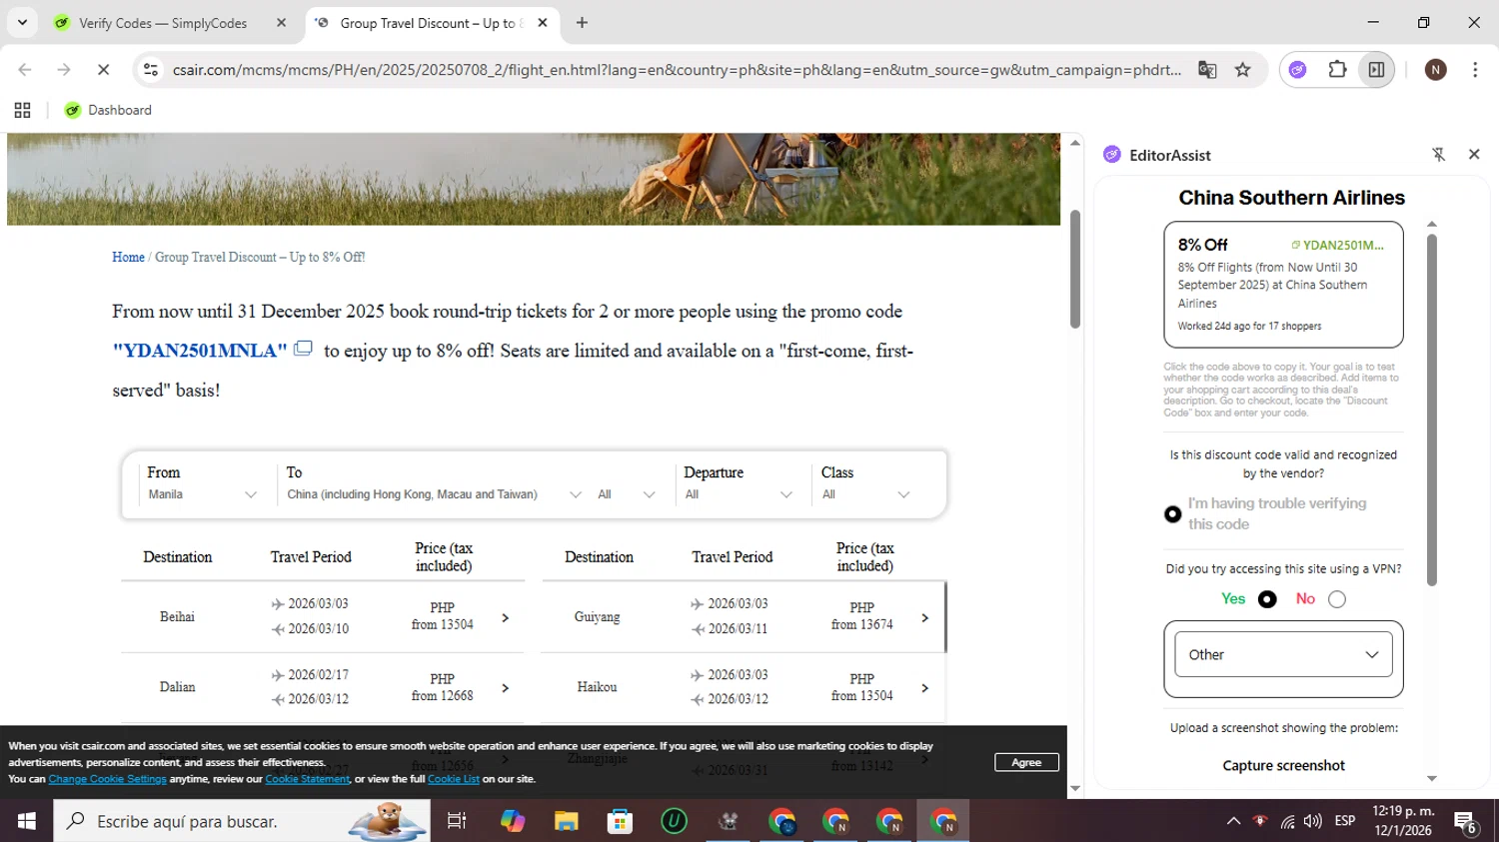Go back to previous page

point(25,70)
